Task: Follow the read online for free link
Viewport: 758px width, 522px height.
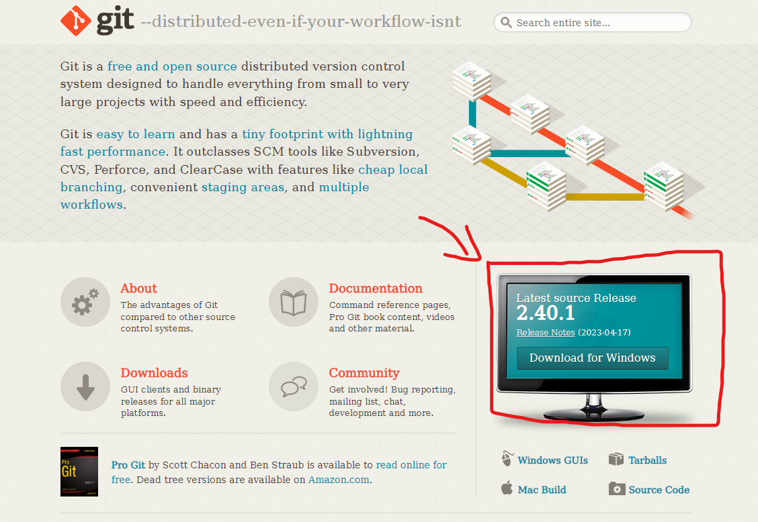Action: pos(411,465)
